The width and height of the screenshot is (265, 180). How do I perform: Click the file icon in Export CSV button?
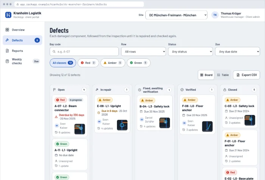coord(238,75)
